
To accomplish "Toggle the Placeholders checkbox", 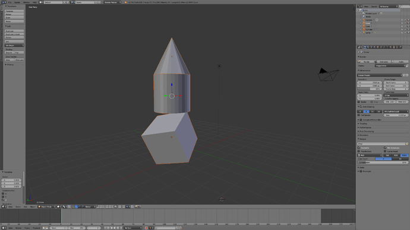I will (359, 151).
